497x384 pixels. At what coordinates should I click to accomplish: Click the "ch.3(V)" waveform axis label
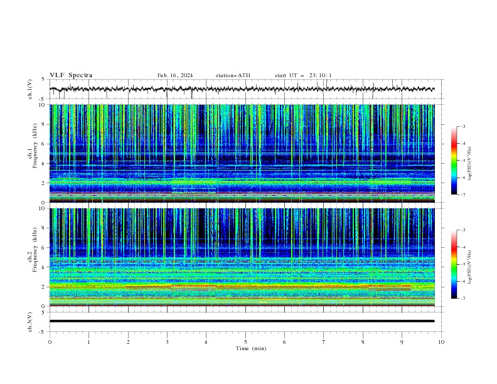coord(30,322)
